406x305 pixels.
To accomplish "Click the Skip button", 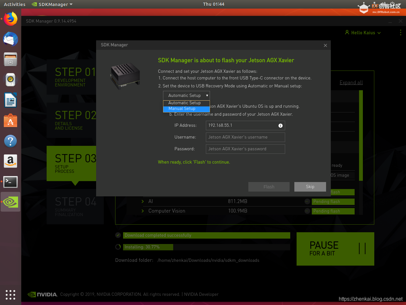I will pyautogui.click(x=310, y=187).
